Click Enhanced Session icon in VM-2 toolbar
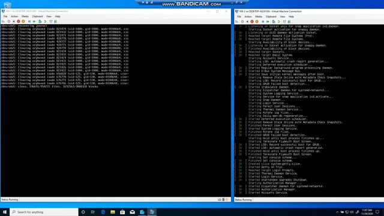Image resolution: width=384 pixels, height=216 pixels. click(x=284, y=22)
